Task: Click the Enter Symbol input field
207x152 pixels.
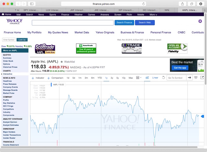Action: [x=9, y=40]
